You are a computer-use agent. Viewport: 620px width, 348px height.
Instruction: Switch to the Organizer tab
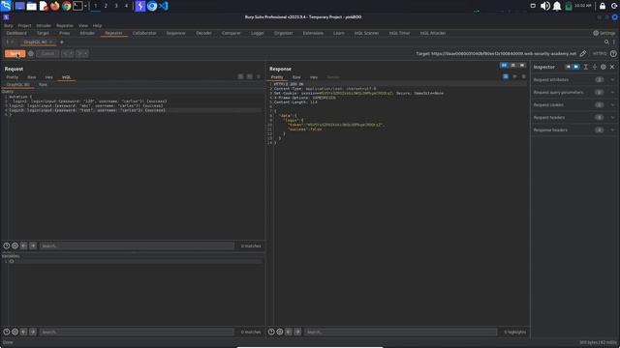[x=284, y=33]
